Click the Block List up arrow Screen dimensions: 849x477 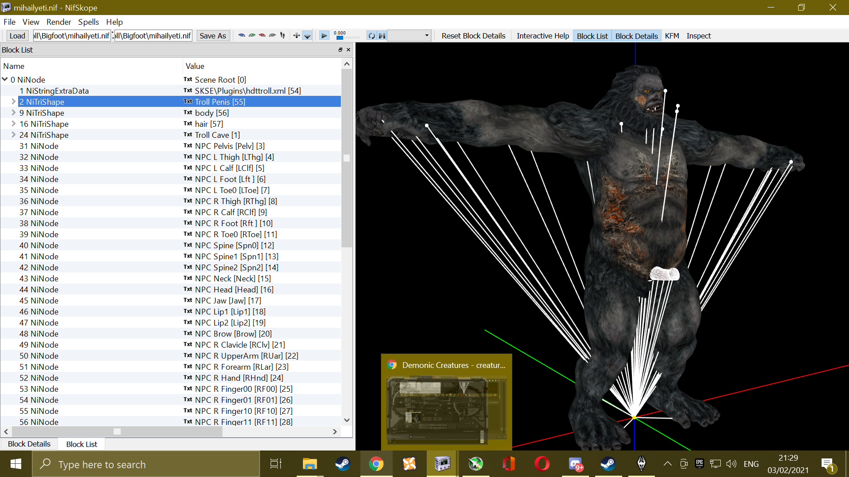coord(347,64)
